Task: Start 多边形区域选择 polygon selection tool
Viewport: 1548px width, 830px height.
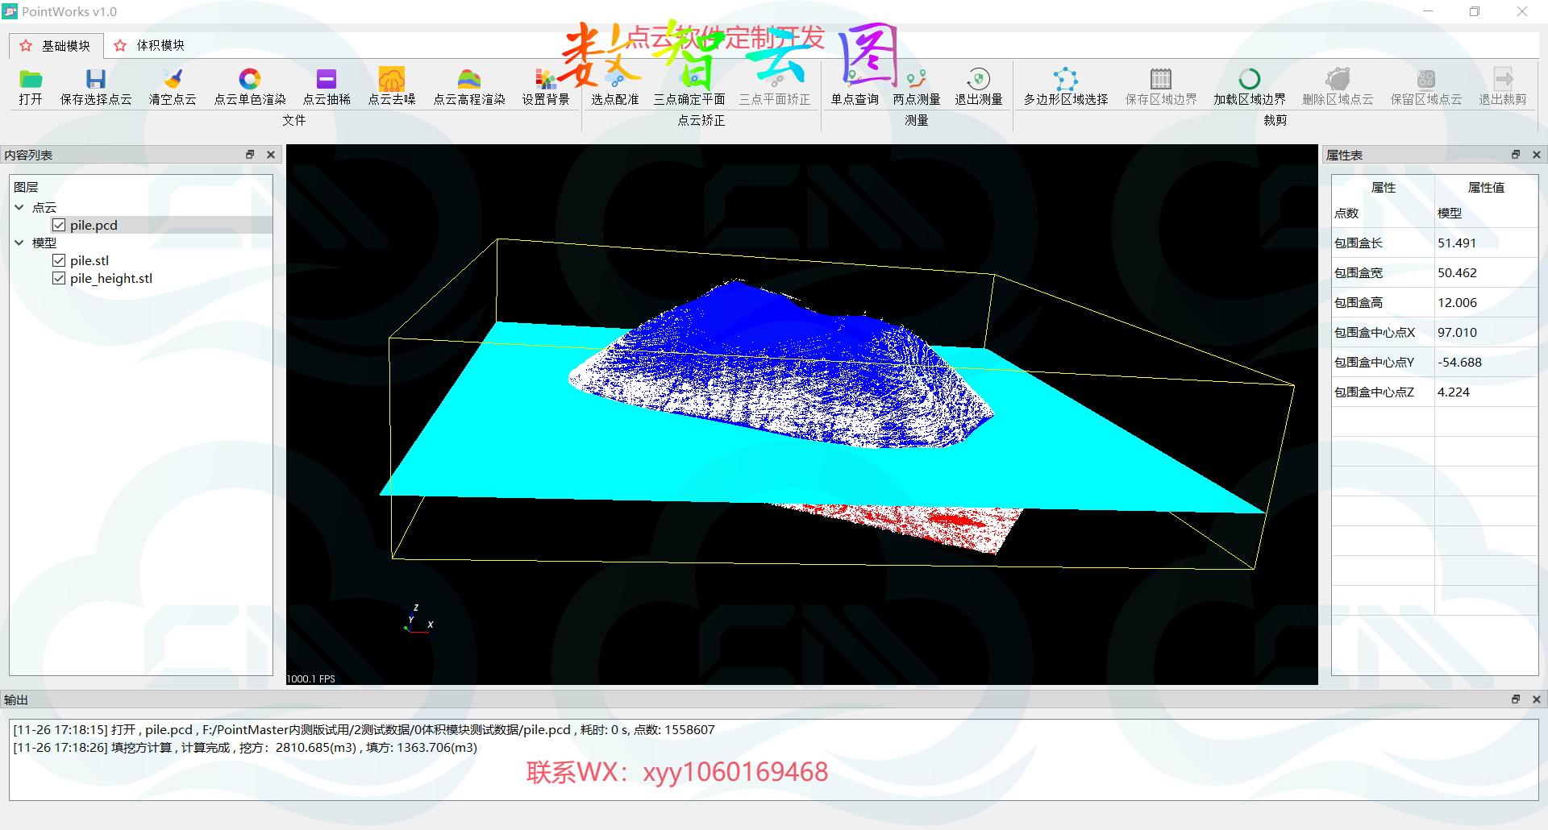Action: pyautogui.click(x=1066, y=80)
